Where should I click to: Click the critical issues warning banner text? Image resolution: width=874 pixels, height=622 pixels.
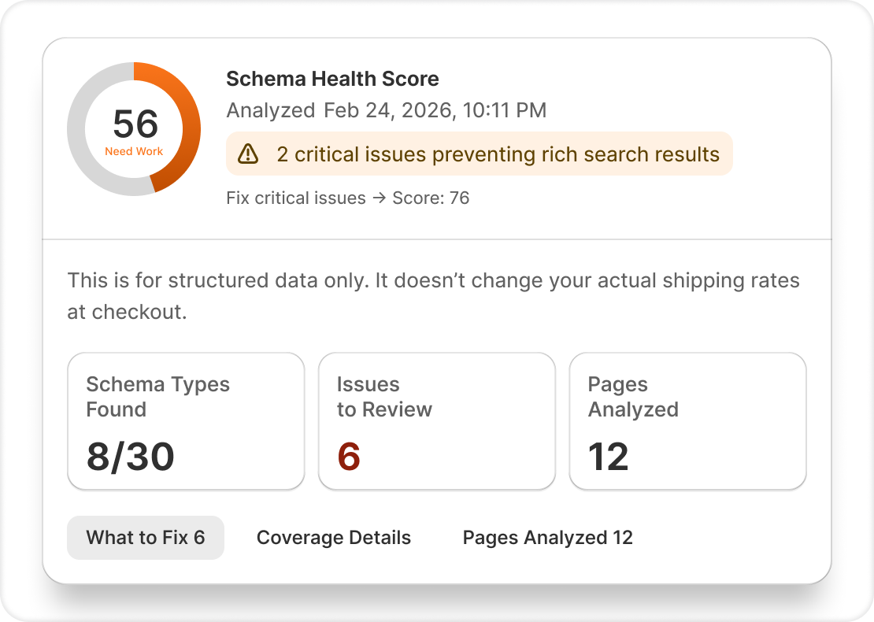498,154
